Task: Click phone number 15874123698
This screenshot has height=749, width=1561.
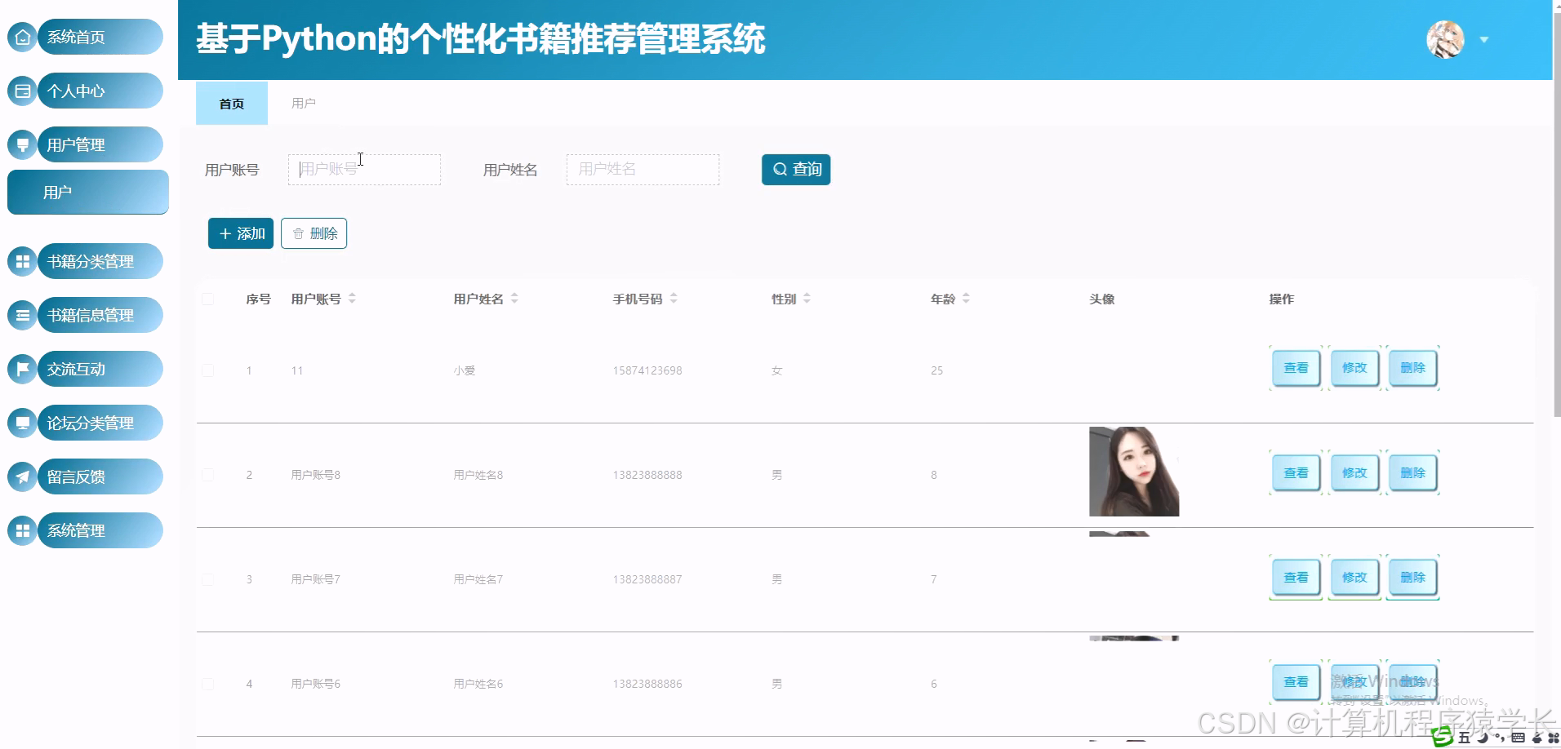Action: [647, 370]
